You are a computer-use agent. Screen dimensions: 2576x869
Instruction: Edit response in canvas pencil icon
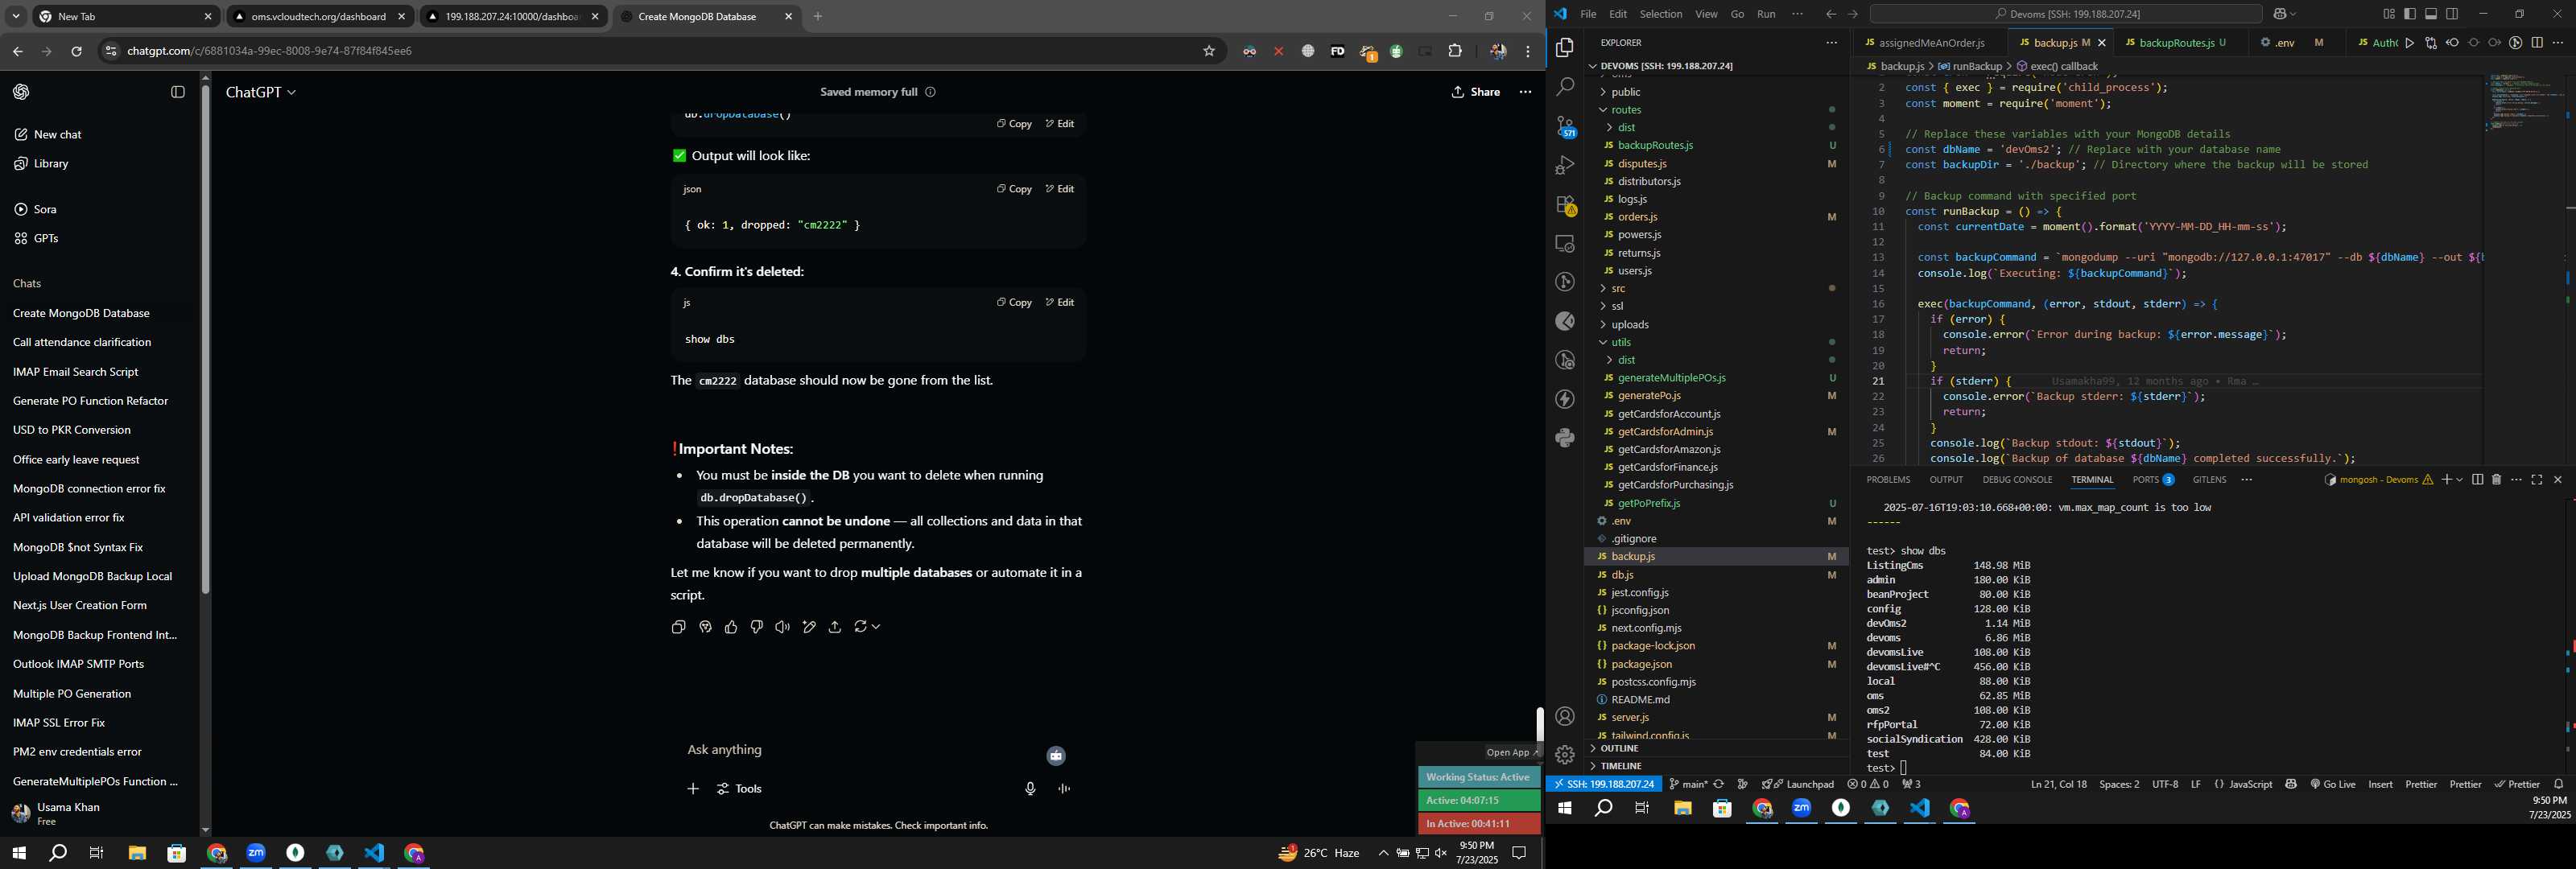coord(809,627)
